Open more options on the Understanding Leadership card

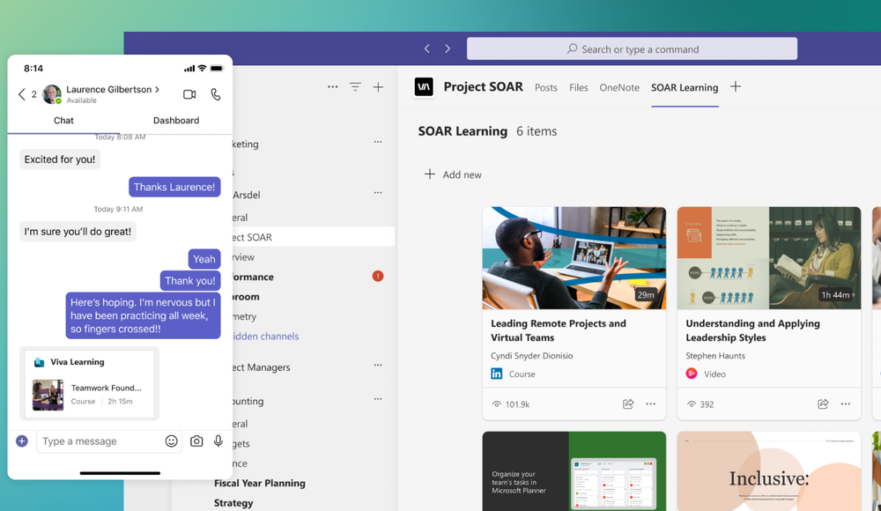(x=845, y=404)
